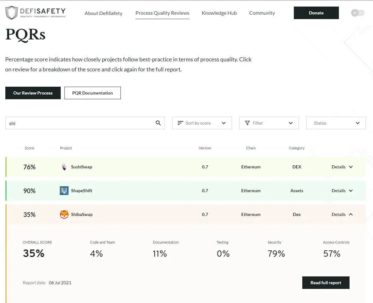373x303 pixels.
Task: Click the large OVERALL SCORE 35% value
Action: 33,253
